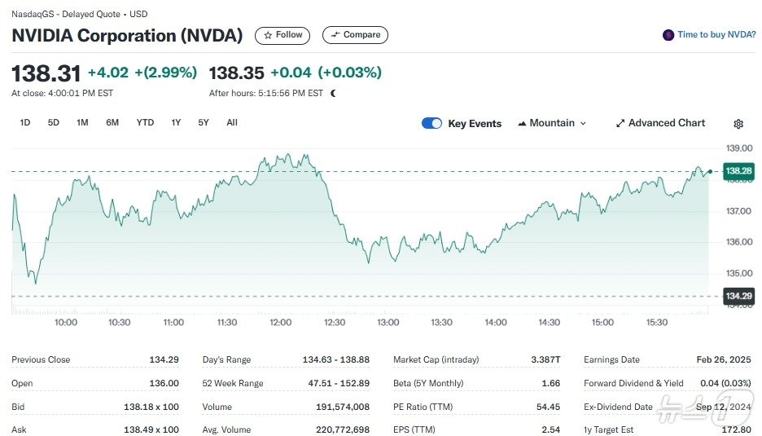Expand the Mountain chart type dropdown
The width and height of the screenshot is (762, 436).
[552, 123]
